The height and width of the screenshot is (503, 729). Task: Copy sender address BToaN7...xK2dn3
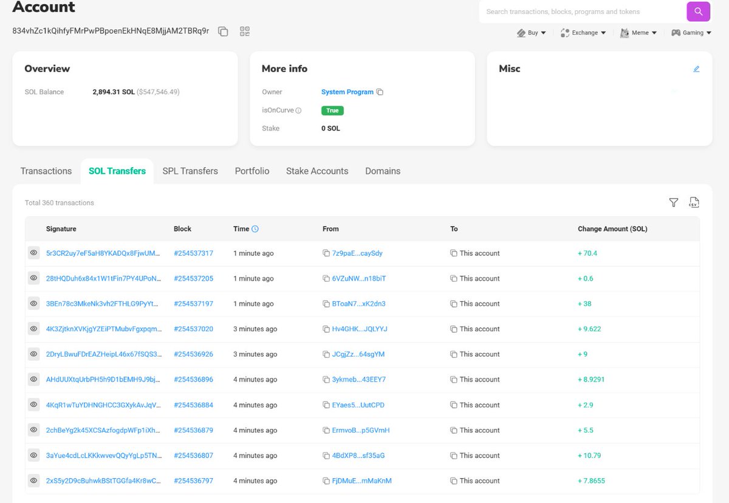[x=326, y=304]
